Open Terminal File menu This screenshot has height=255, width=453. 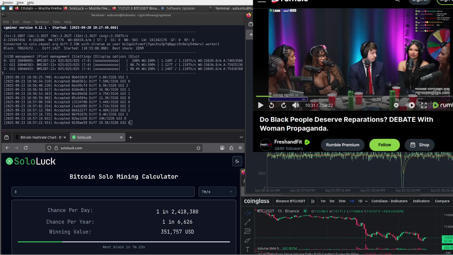[6, 22]
